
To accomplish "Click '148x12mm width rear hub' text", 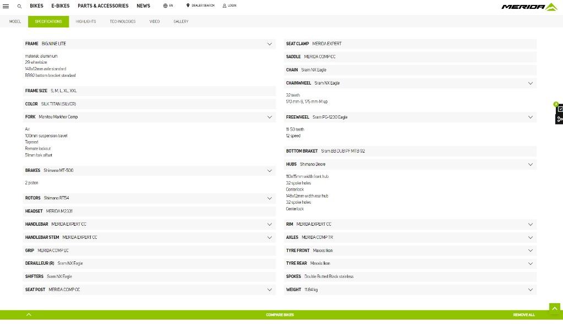I will click(307, 196).
